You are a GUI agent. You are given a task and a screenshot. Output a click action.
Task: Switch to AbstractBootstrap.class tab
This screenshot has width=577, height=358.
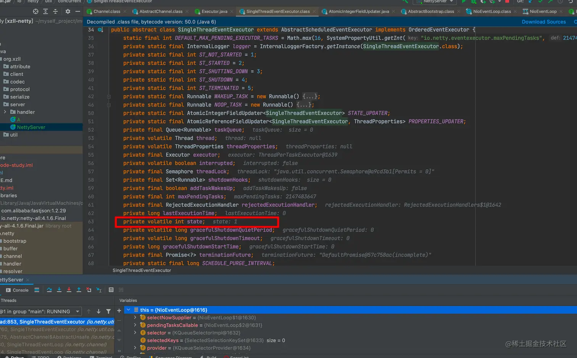(x=431, y=11)
